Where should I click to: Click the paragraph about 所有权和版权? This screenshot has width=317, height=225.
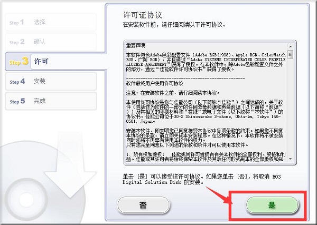(206, 157)
